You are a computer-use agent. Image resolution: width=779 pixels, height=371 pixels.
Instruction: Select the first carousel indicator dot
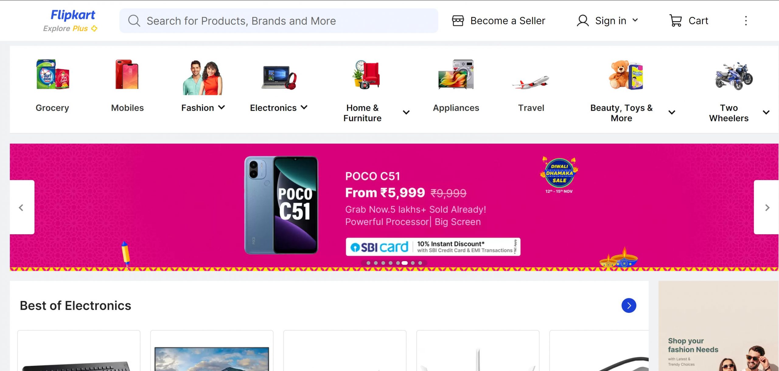(x=369, y=263)
